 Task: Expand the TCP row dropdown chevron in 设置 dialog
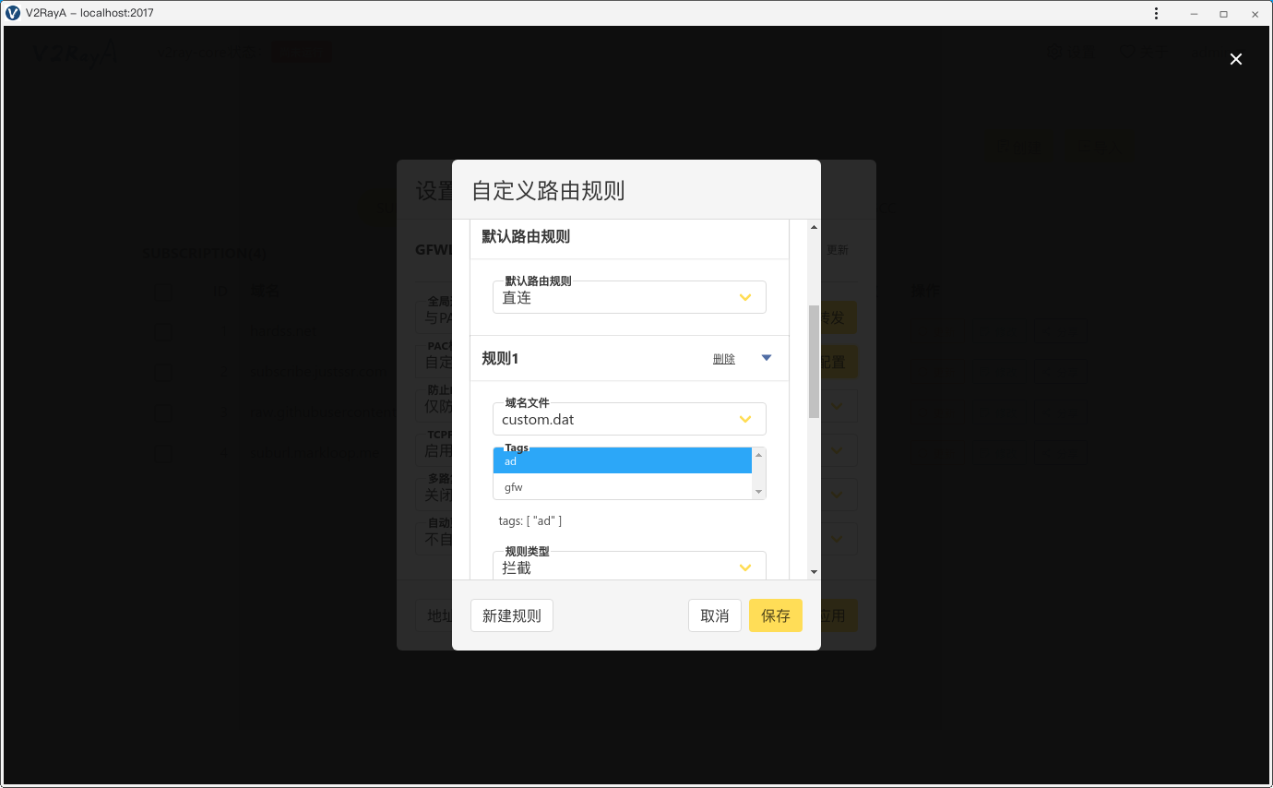pos(838,449)
